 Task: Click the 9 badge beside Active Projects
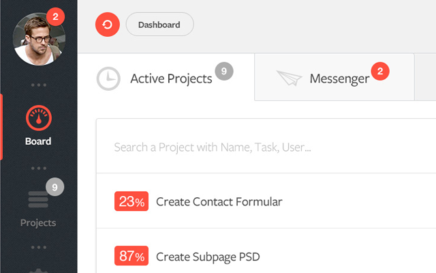tap(224, 70)
